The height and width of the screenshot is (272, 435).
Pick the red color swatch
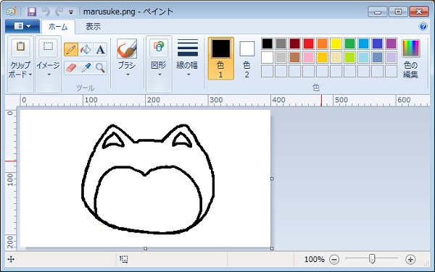pyautogui.click(x=309, y=43)
